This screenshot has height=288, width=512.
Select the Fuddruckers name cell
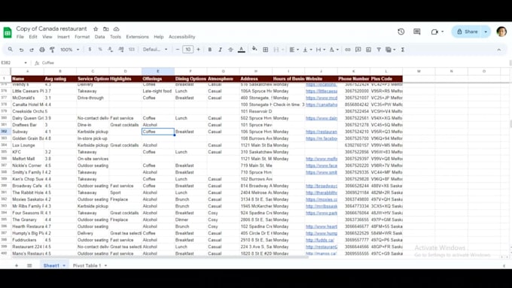27,240
